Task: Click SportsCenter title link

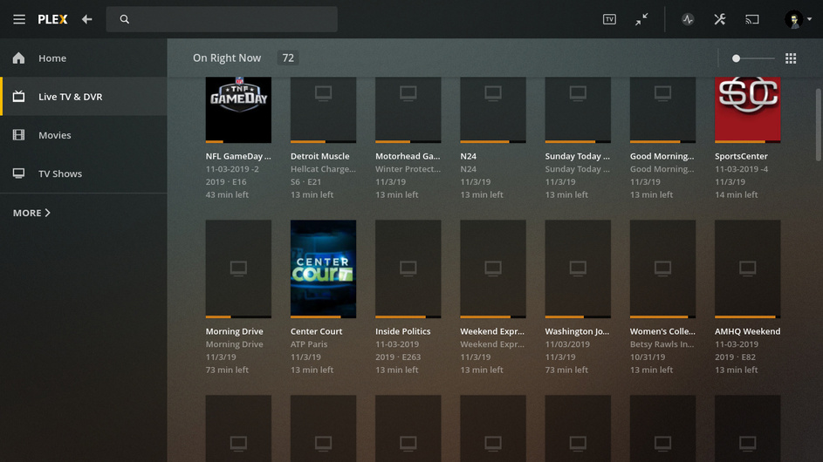Action: [741, 156]
